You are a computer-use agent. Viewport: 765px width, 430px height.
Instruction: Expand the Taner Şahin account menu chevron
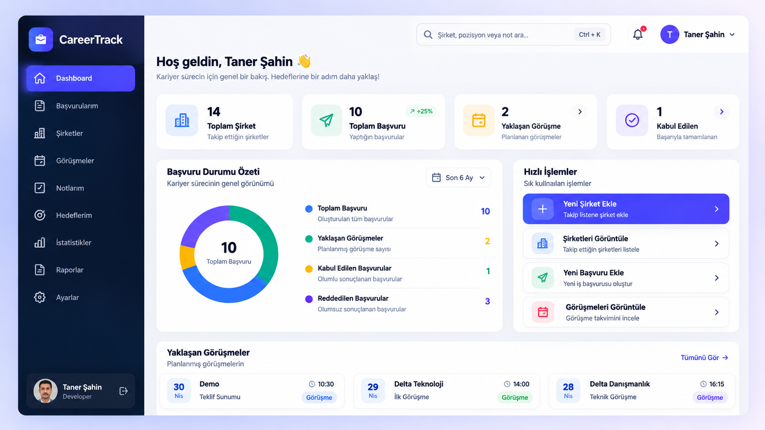[732, 35]
